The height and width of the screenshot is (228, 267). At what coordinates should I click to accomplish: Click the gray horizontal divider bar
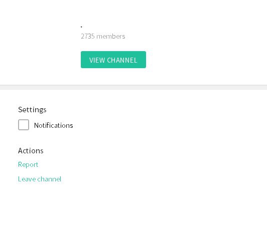[x=133, y=87]
